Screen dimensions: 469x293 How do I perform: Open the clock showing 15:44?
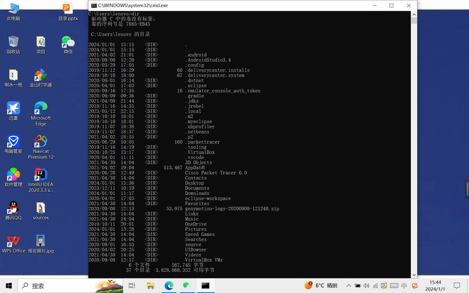pyautogui.click(x=435, y=286)
